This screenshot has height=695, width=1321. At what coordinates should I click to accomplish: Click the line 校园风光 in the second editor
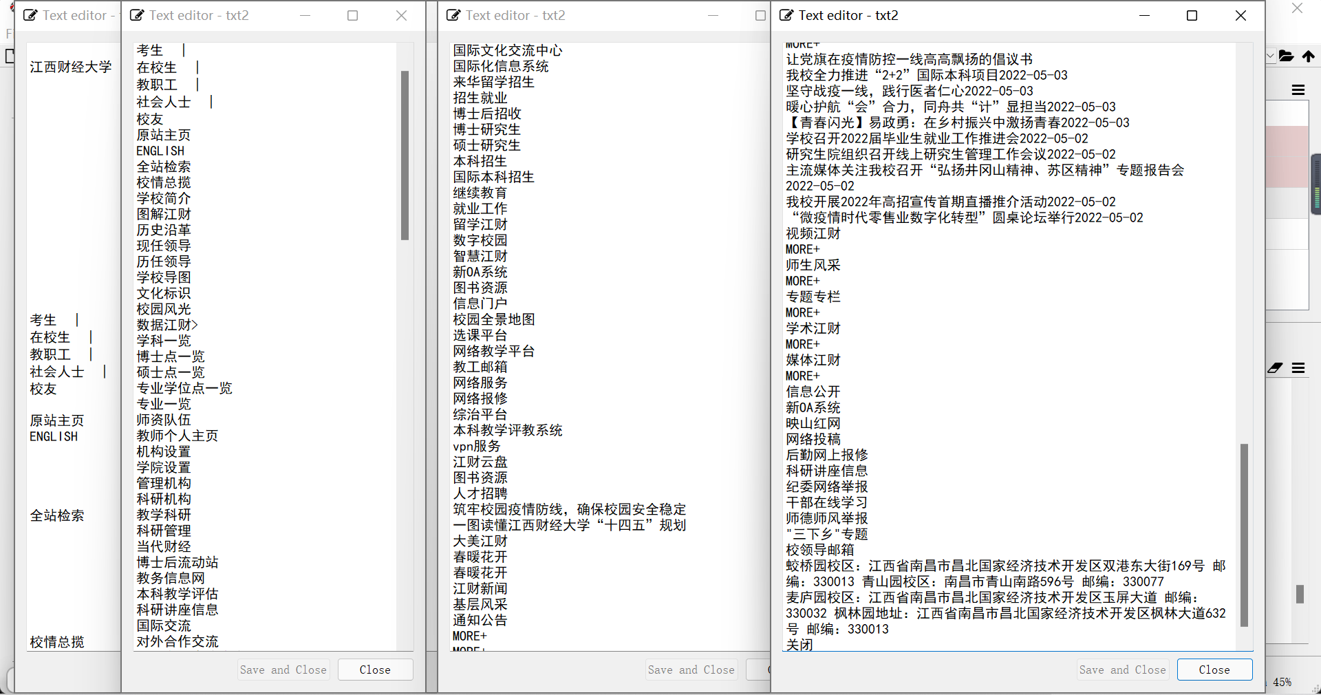point(164,309)
